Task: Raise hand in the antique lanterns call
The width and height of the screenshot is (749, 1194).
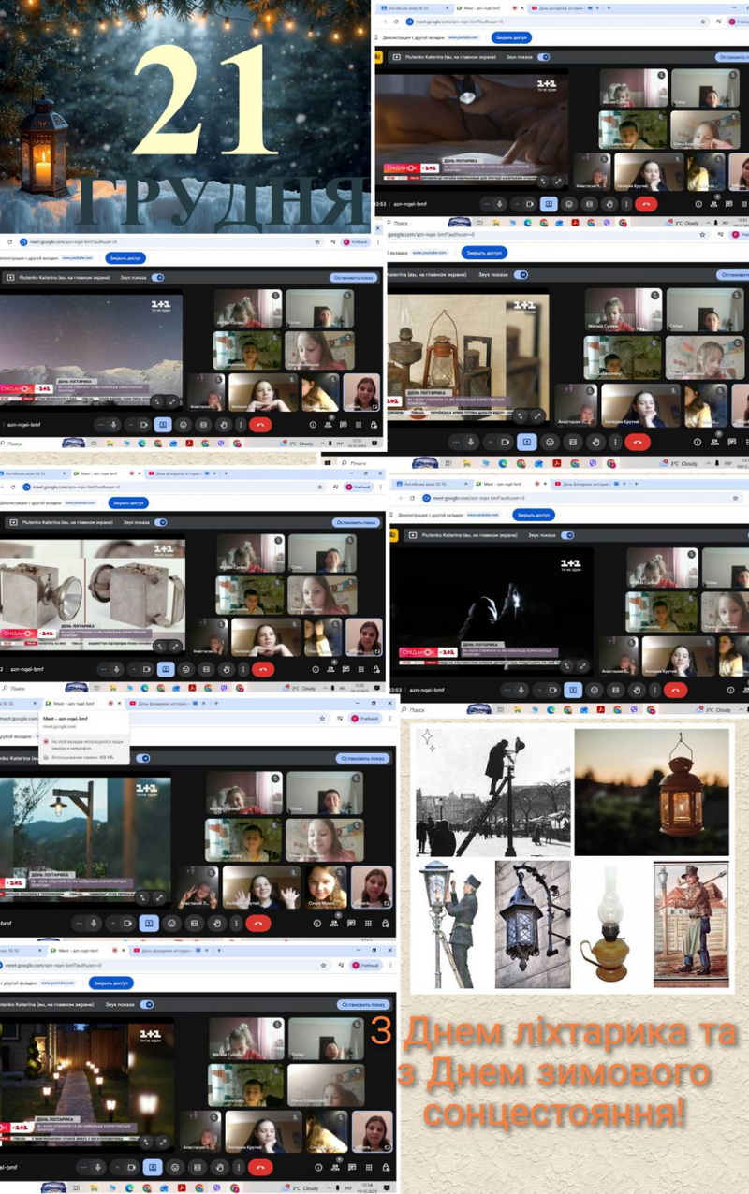Action: [593, 442]
